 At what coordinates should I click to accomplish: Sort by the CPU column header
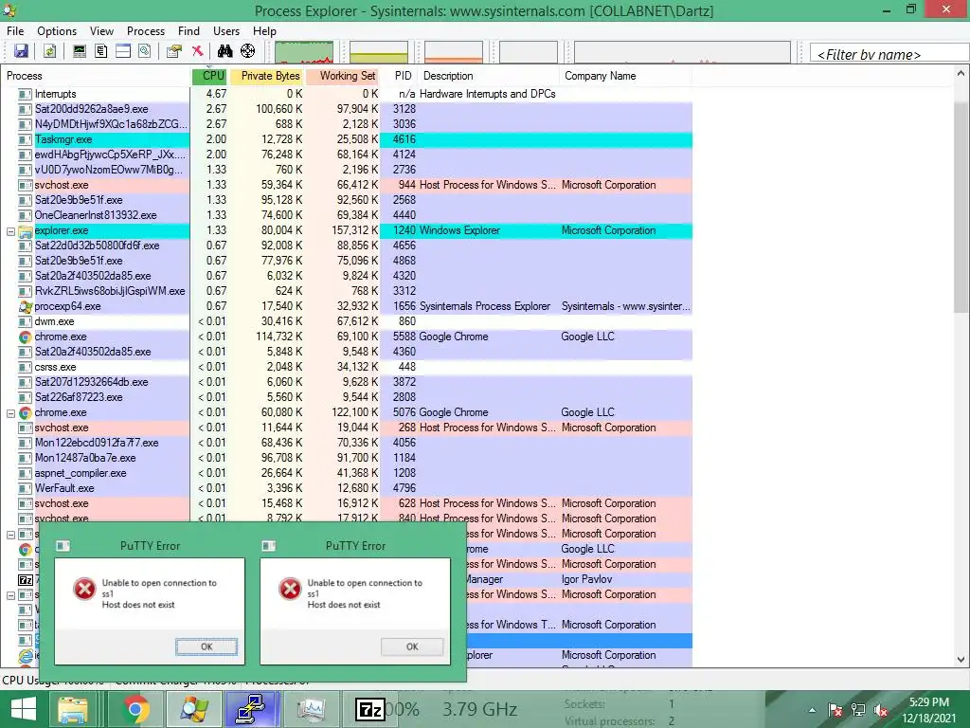(x=209, y=76)
